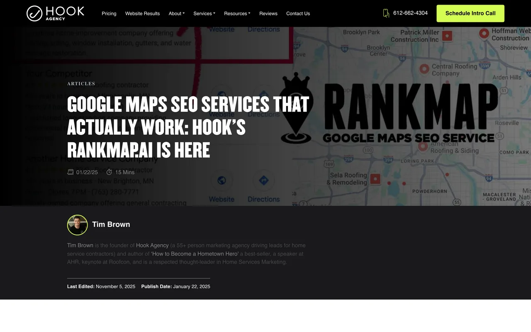Viewport: 531px width, 332px height.
Task: Open the Pricing menu item
Action: (109, 13)
